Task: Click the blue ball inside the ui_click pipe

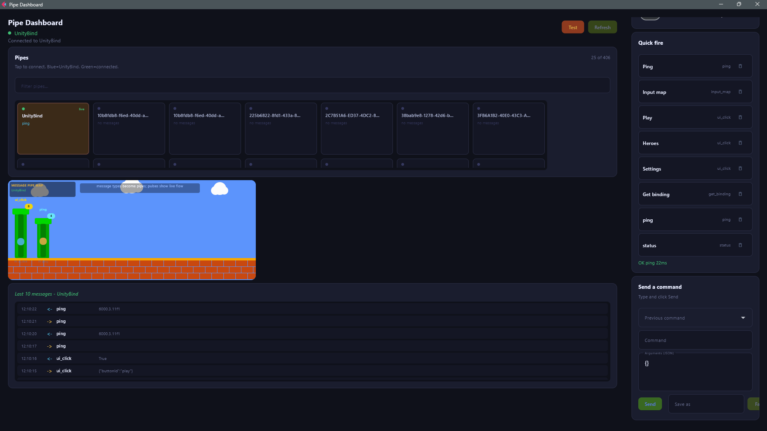Action: [x=21, y=242]
